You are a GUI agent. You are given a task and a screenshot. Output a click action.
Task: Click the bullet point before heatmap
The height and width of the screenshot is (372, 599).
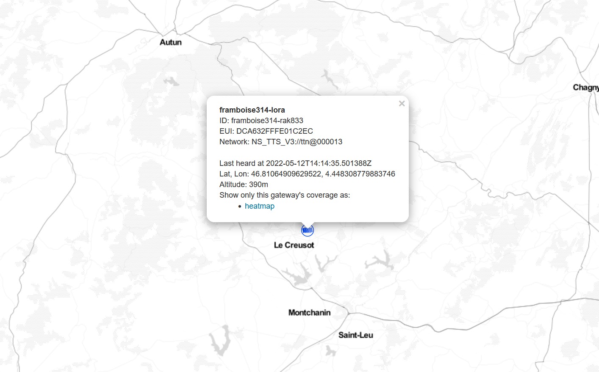[240, 207]
